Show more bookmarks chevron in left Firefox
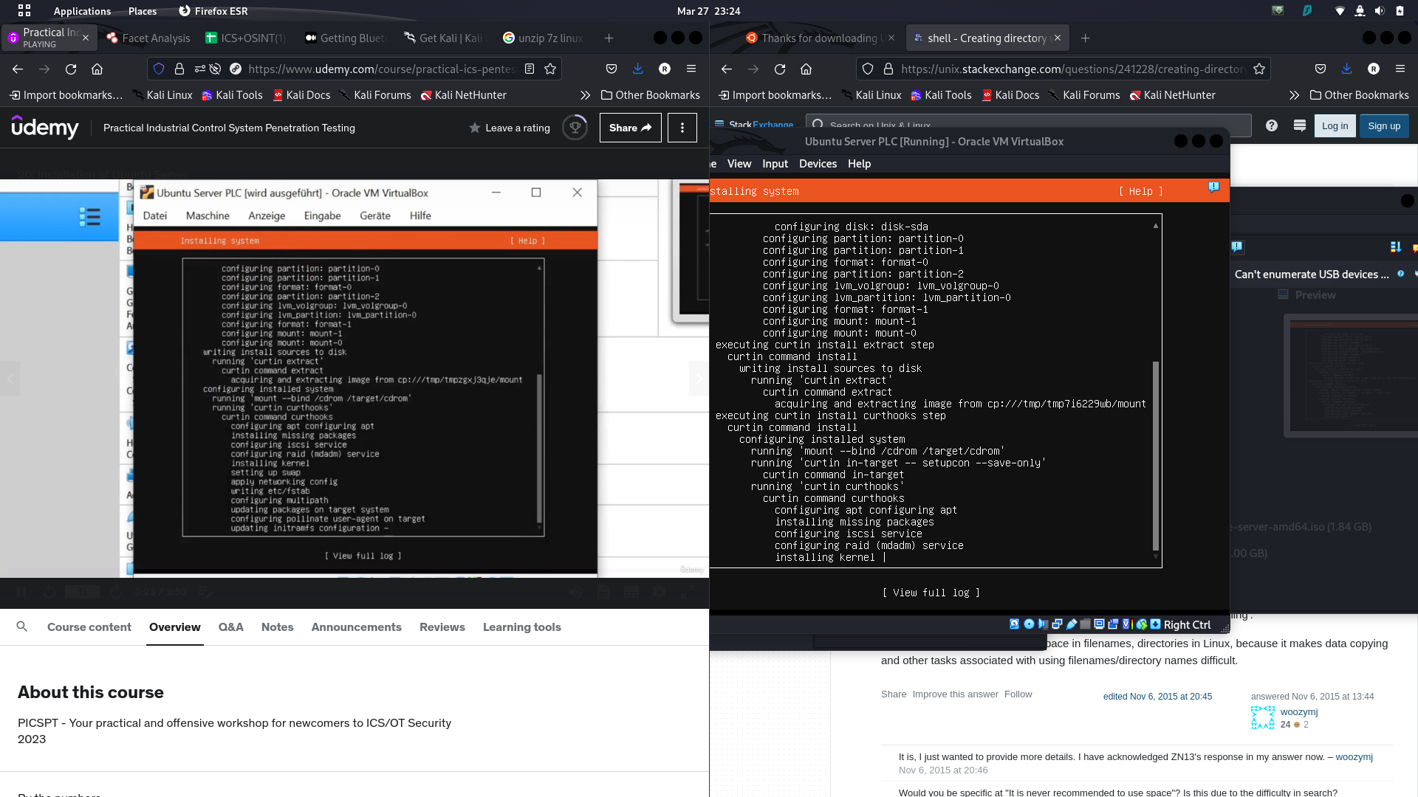This screenshot has width=1418, height=797. [585, 94]
